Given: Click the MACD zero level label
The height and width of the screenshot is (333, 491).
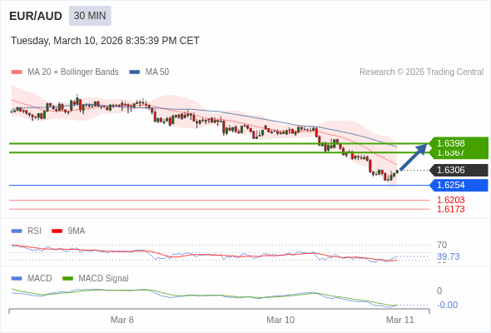Looking at the screenshot, I should point(439,291).
